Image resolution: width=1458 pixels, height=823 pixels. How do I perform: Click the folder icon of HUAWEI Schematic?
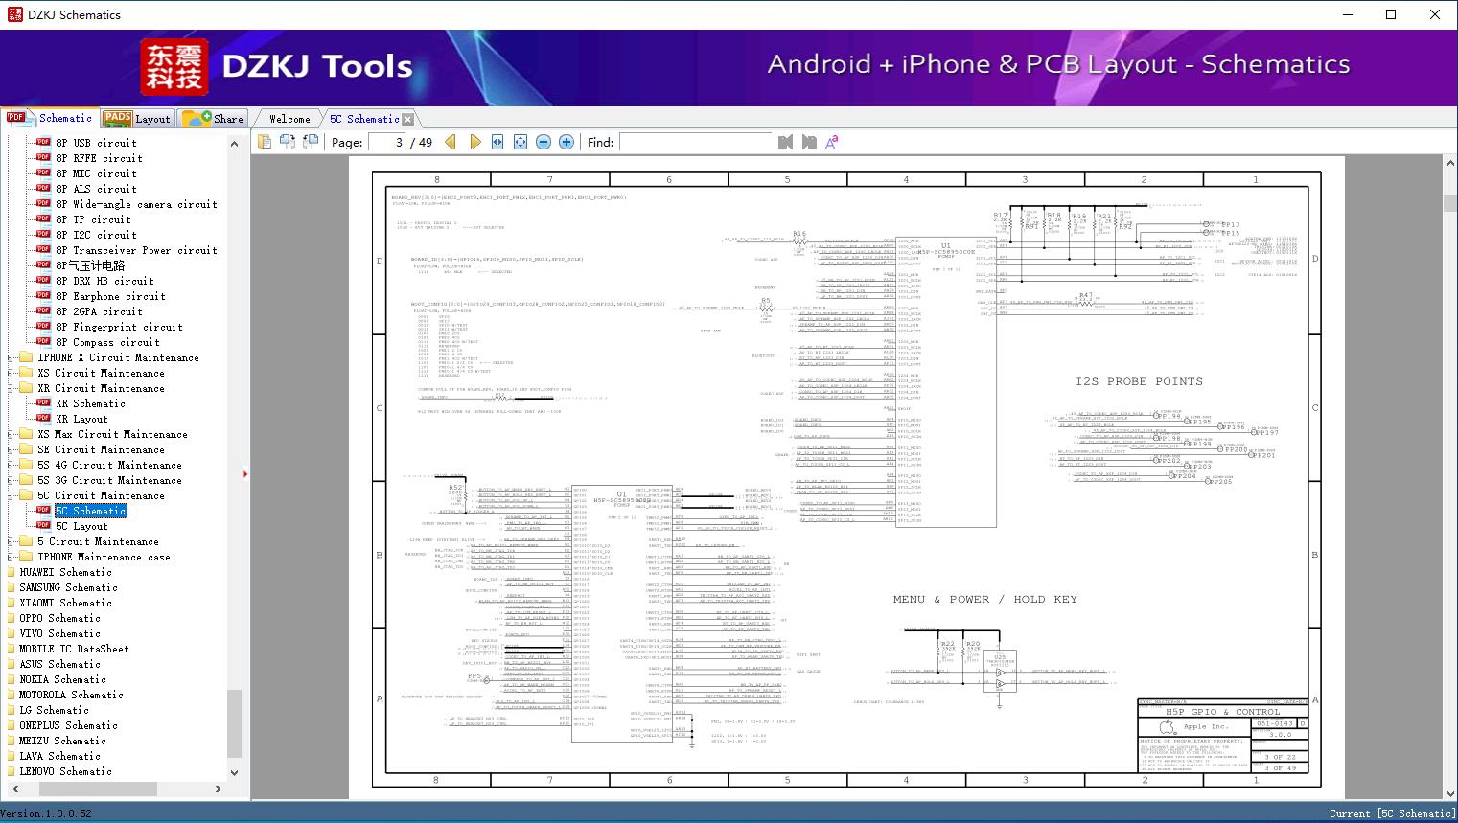click(x=9, y=572)
